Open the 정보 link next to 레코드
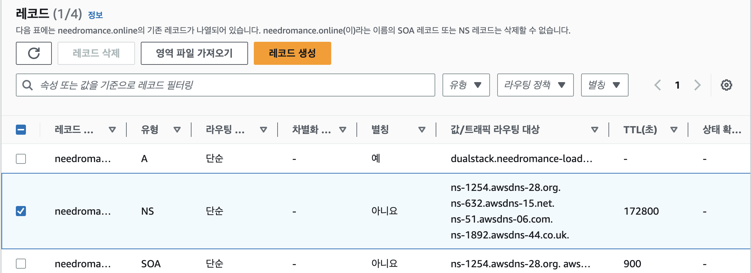The width and height of the screenshot is (751, 273). (95, 15)
